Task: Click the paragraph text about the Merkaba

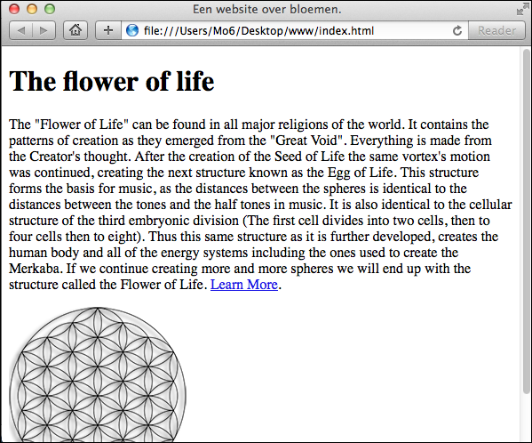Action: [x=260, y=205]
